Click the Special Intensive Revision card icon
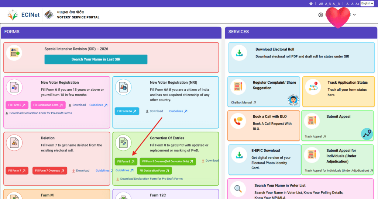Viewport: 378px width, 199px height. (14, 53)
